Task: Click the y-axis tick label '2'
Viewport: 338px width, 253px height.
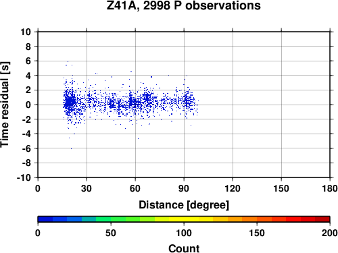Action: [28, 90]
